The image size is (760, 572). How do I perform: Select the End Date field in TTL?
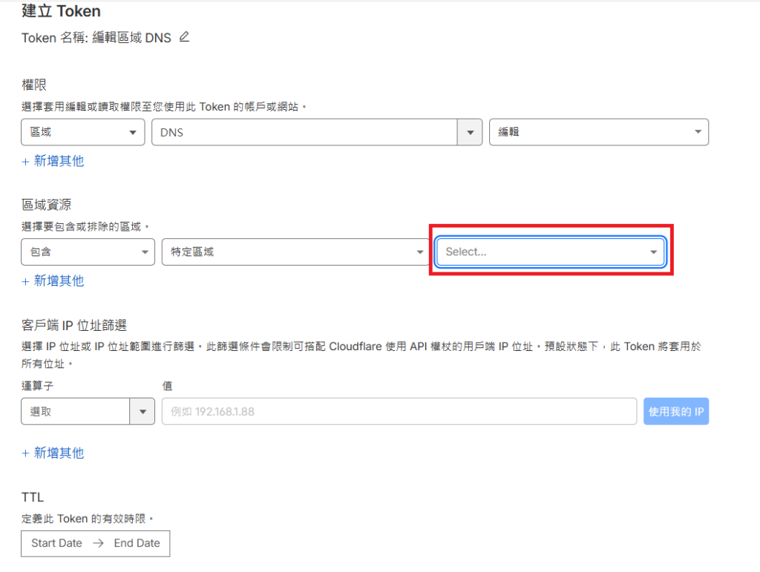[137, 543]
